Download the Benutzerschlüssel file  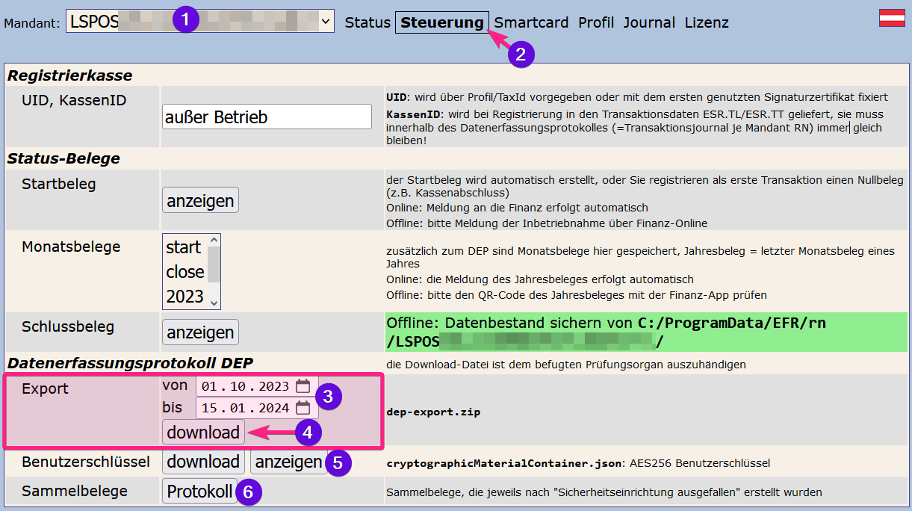[203, 462]
